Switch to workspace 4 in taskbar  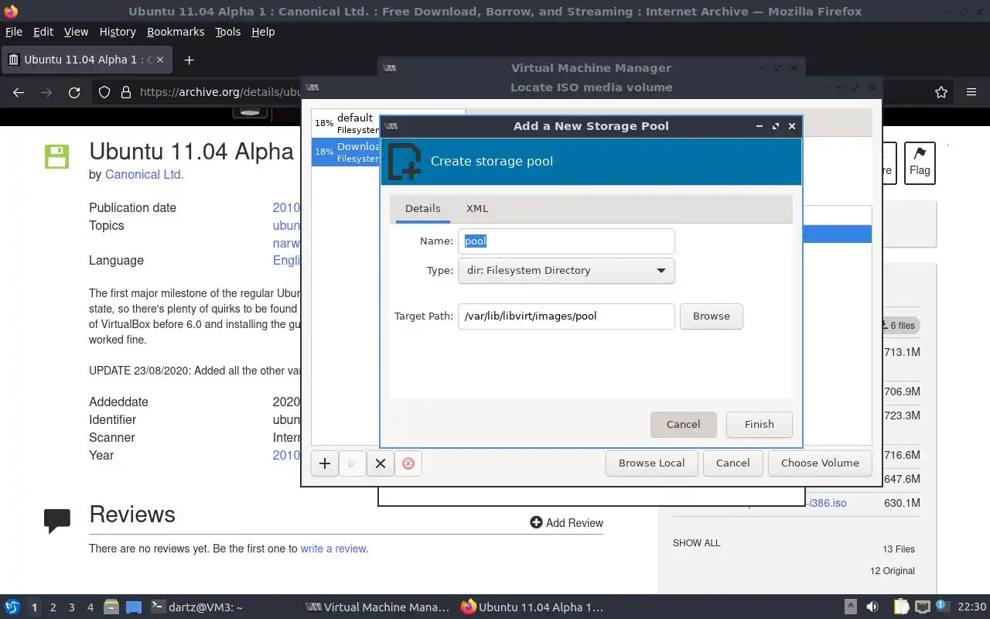click(x=90, y=607)
